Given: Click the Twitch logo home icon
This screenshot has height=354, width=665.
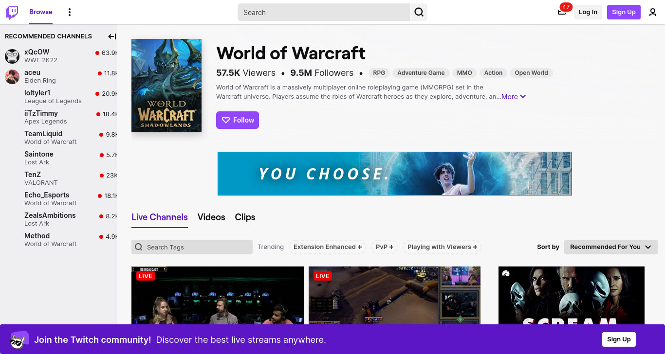Looking at the screenshot, I should [x=12, y=12].
